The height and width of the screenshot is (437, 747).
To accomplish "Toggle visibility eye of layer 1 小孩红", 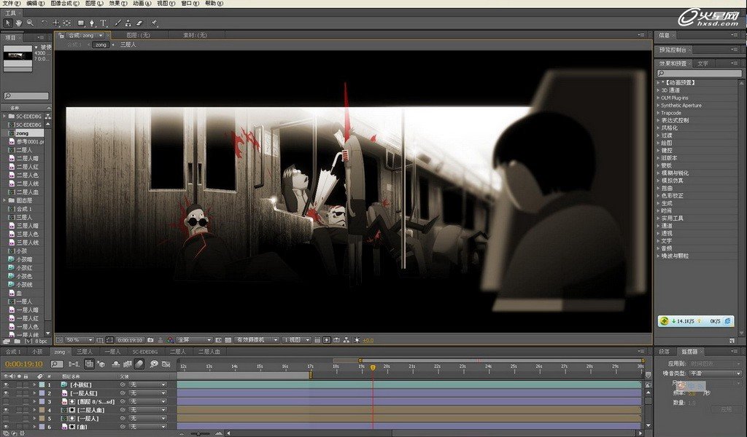I will click(6, 385).
